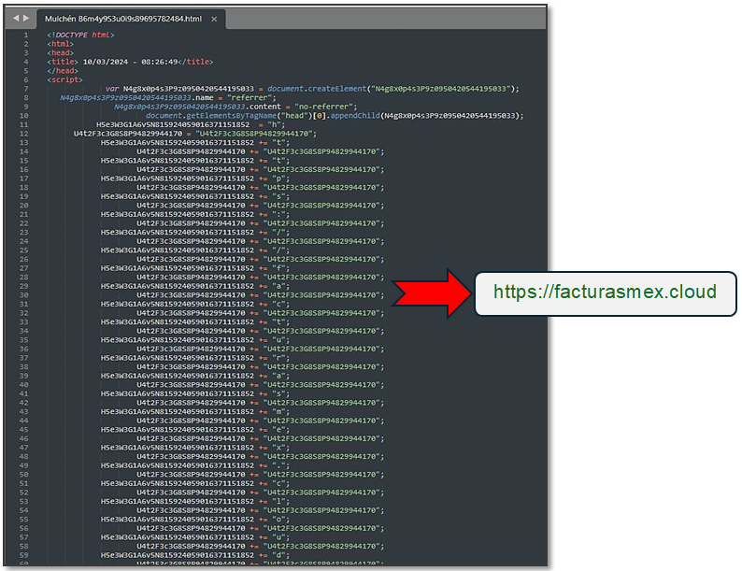Click the closing head tag on line 5
Viewport: 742px width, 571px height.
[x=63, y=70]
